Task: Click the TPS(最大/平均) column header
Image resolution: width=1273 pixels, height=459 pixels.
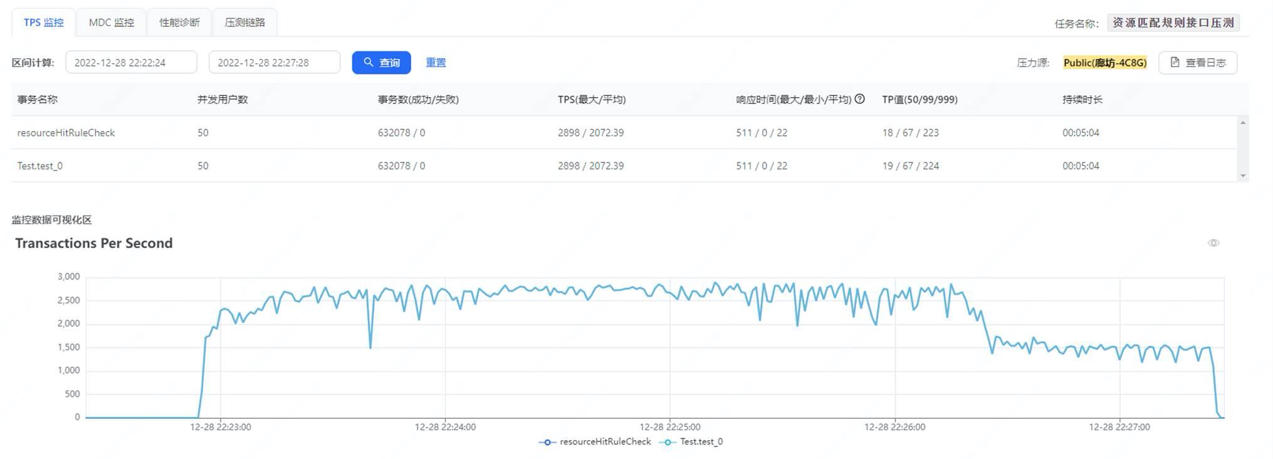Action: point(592,100)
